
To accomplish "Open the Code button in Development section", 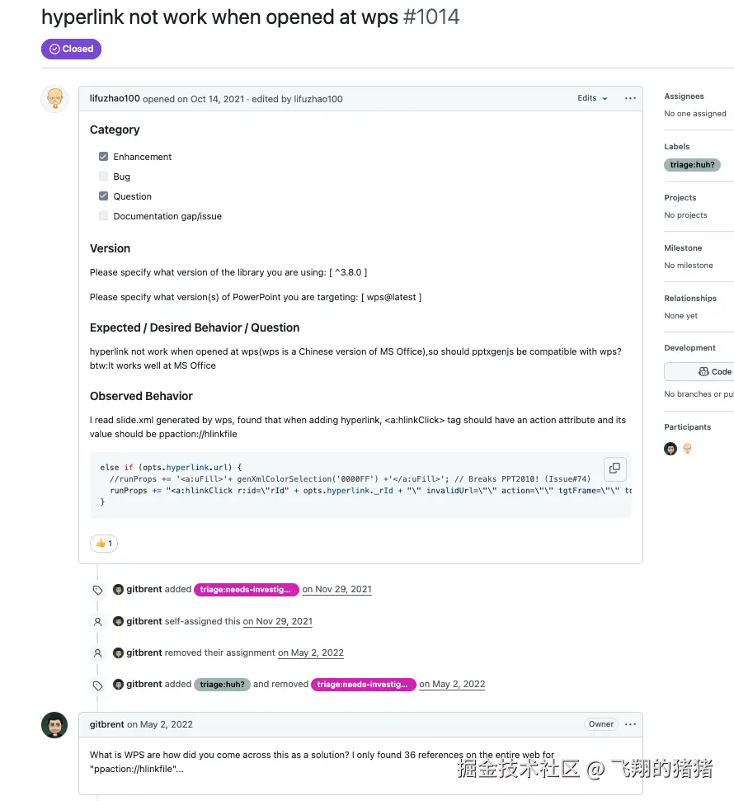I will pyautogui.click(x=714, y=372).
